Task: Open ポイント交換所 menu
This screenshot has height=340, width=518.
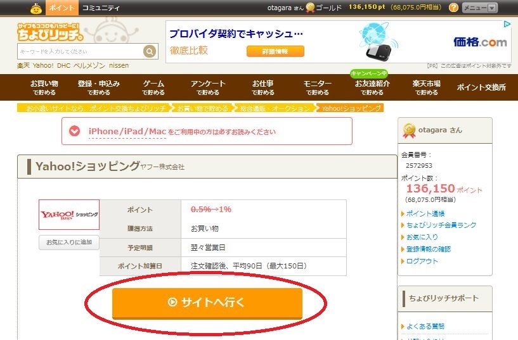Action: (x=481, y=87)
